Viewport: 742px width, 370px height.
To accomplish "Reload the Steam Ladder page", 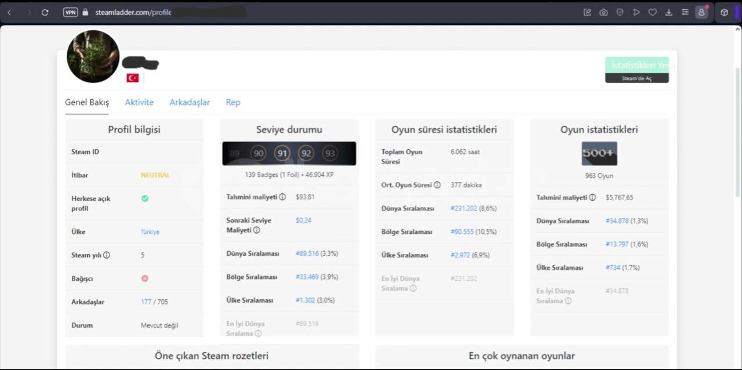I will pos(45,12).
